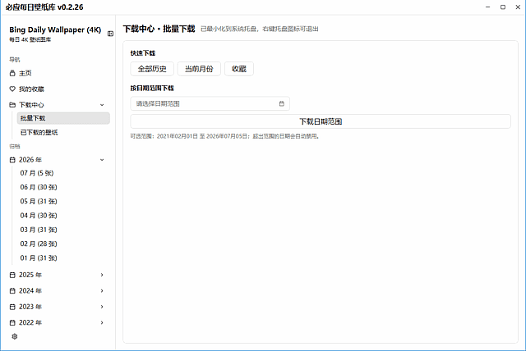The height and width of the screenshot is (351, 526).
Task: Click the 可选范围 date hint text
Action: click(x=224, y=136)
